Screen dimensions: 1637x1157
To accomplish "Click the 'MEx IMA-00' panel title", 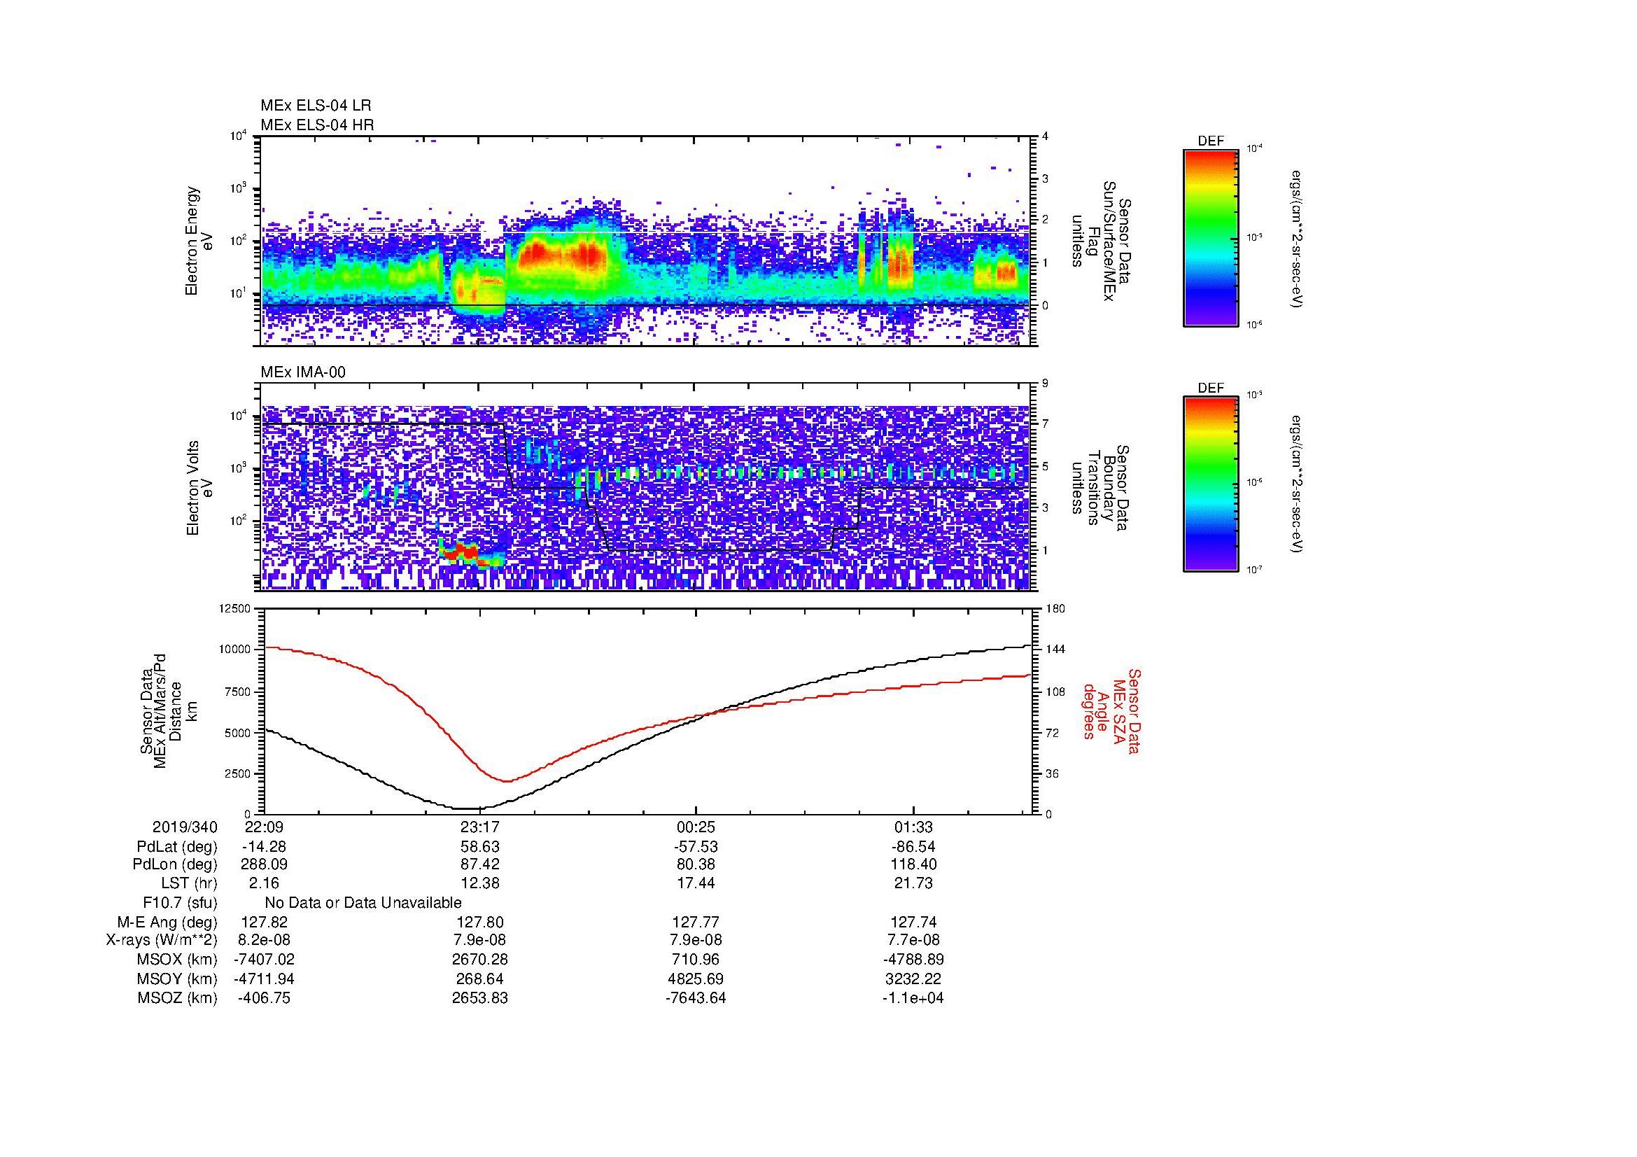I will click(303, 372).
